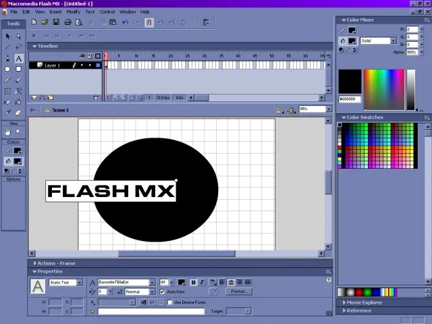432x324 pixels.
Task: Toggle show/hide all layers eye icon
Action: (x=82, y=56)
